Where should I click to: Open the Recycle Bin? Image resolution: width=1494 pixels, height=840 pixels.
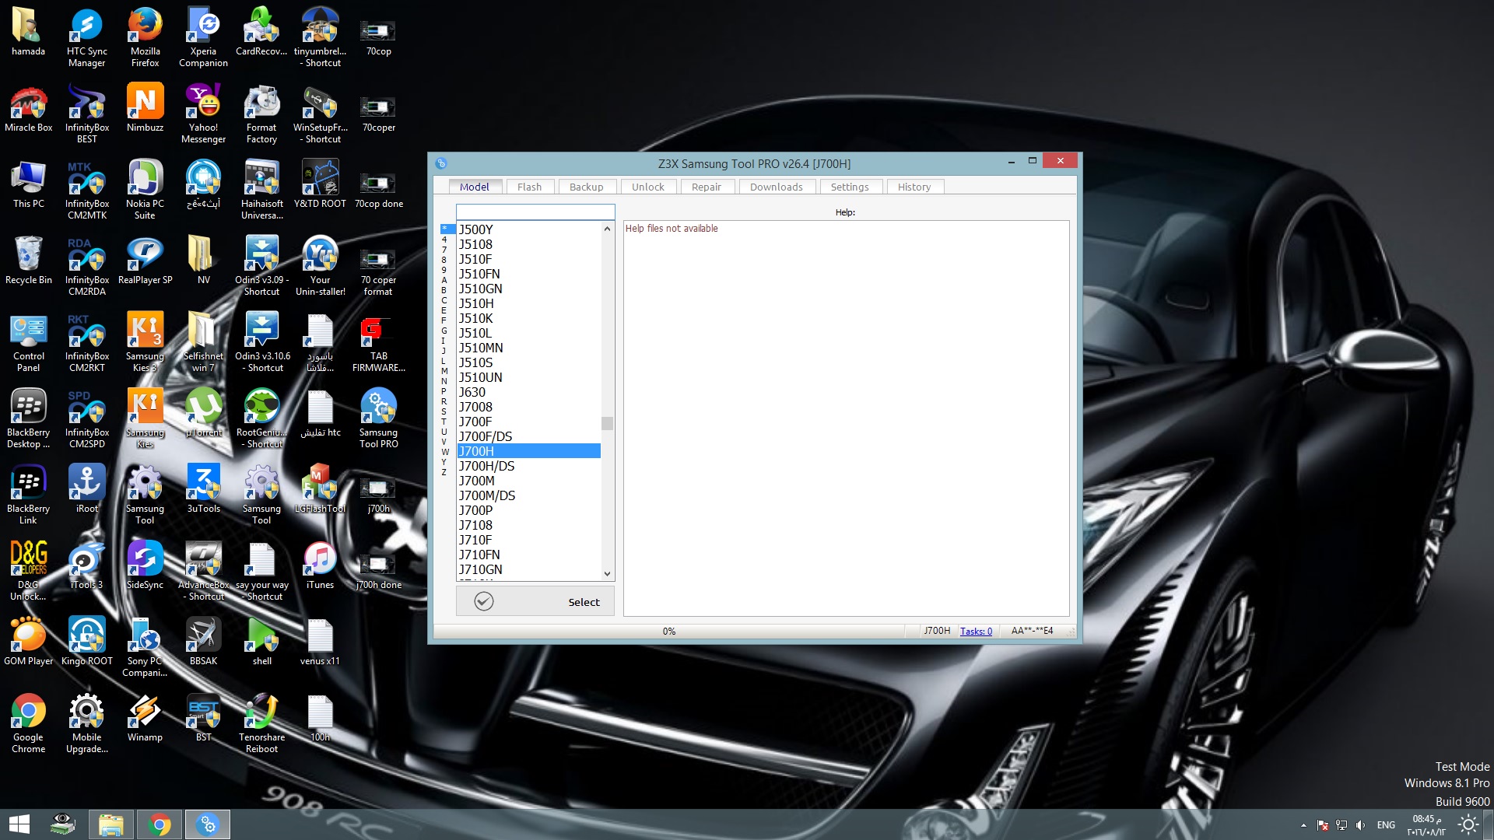click(x=29, y=262)
